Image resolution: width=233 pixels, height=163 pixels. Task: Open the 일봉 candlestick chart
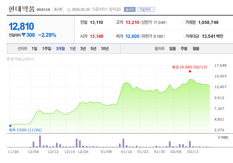pos(172,49)
